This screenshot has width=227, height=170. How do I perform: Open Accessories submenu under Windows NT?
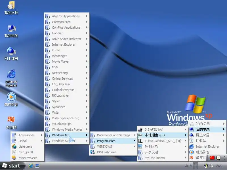[x=27, y=135]
